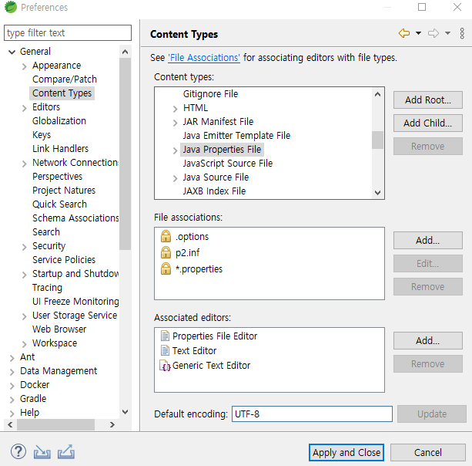Open the three-dot view menu icon
This screenshot has width=472, height=466.
click(x=462, y=33)
